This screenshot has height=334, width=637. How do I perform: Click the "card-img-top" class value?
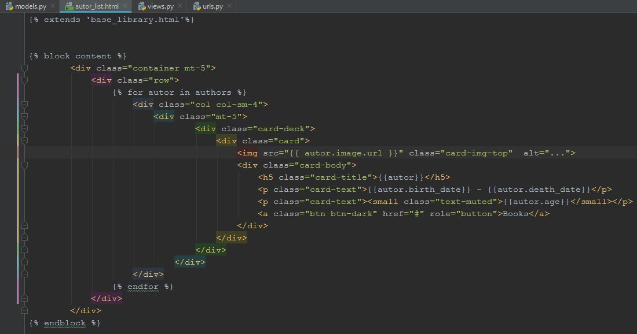[x=477, y=153]
